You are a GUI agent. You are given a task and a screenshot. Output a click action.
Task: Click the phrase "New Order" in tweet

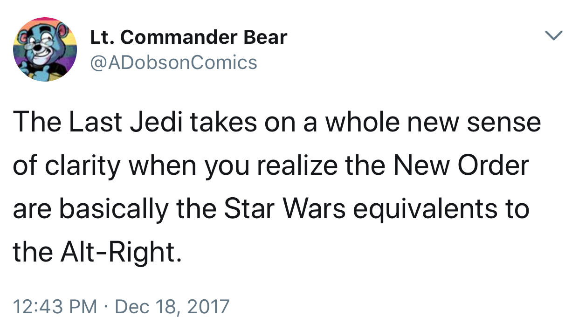tap(462, 165)
